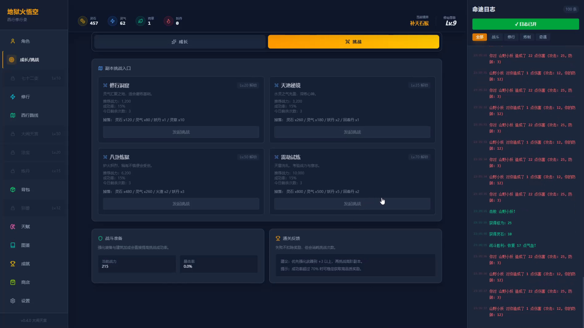584x328 pixels.
Task: Select 修行 in the left sidebar
Action: pos(25,97)
